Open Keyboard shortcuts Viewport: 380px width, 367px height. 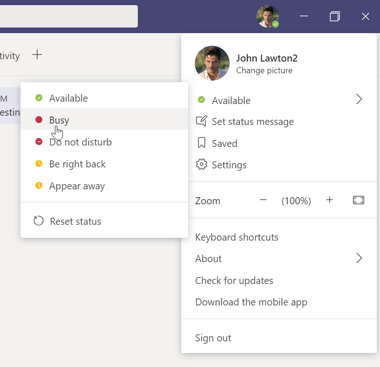(x=237, y=237)
